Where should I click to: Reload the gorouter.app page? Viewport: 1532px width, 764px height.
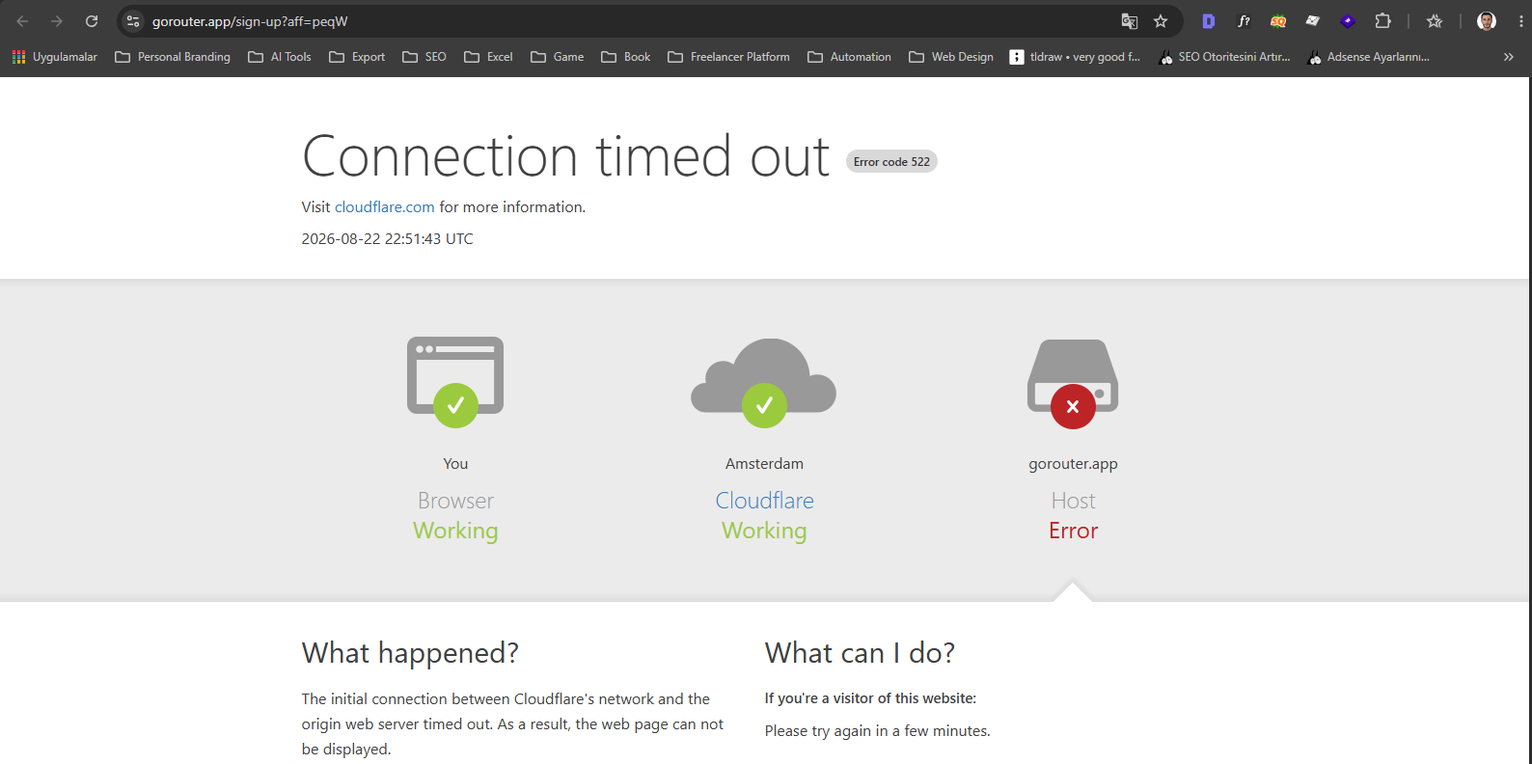[92, 21]
